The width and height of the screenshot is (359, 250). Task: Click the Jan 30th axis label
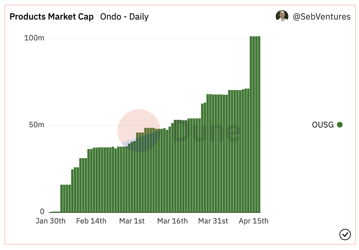pyautogui.click(x=50, y=221)
